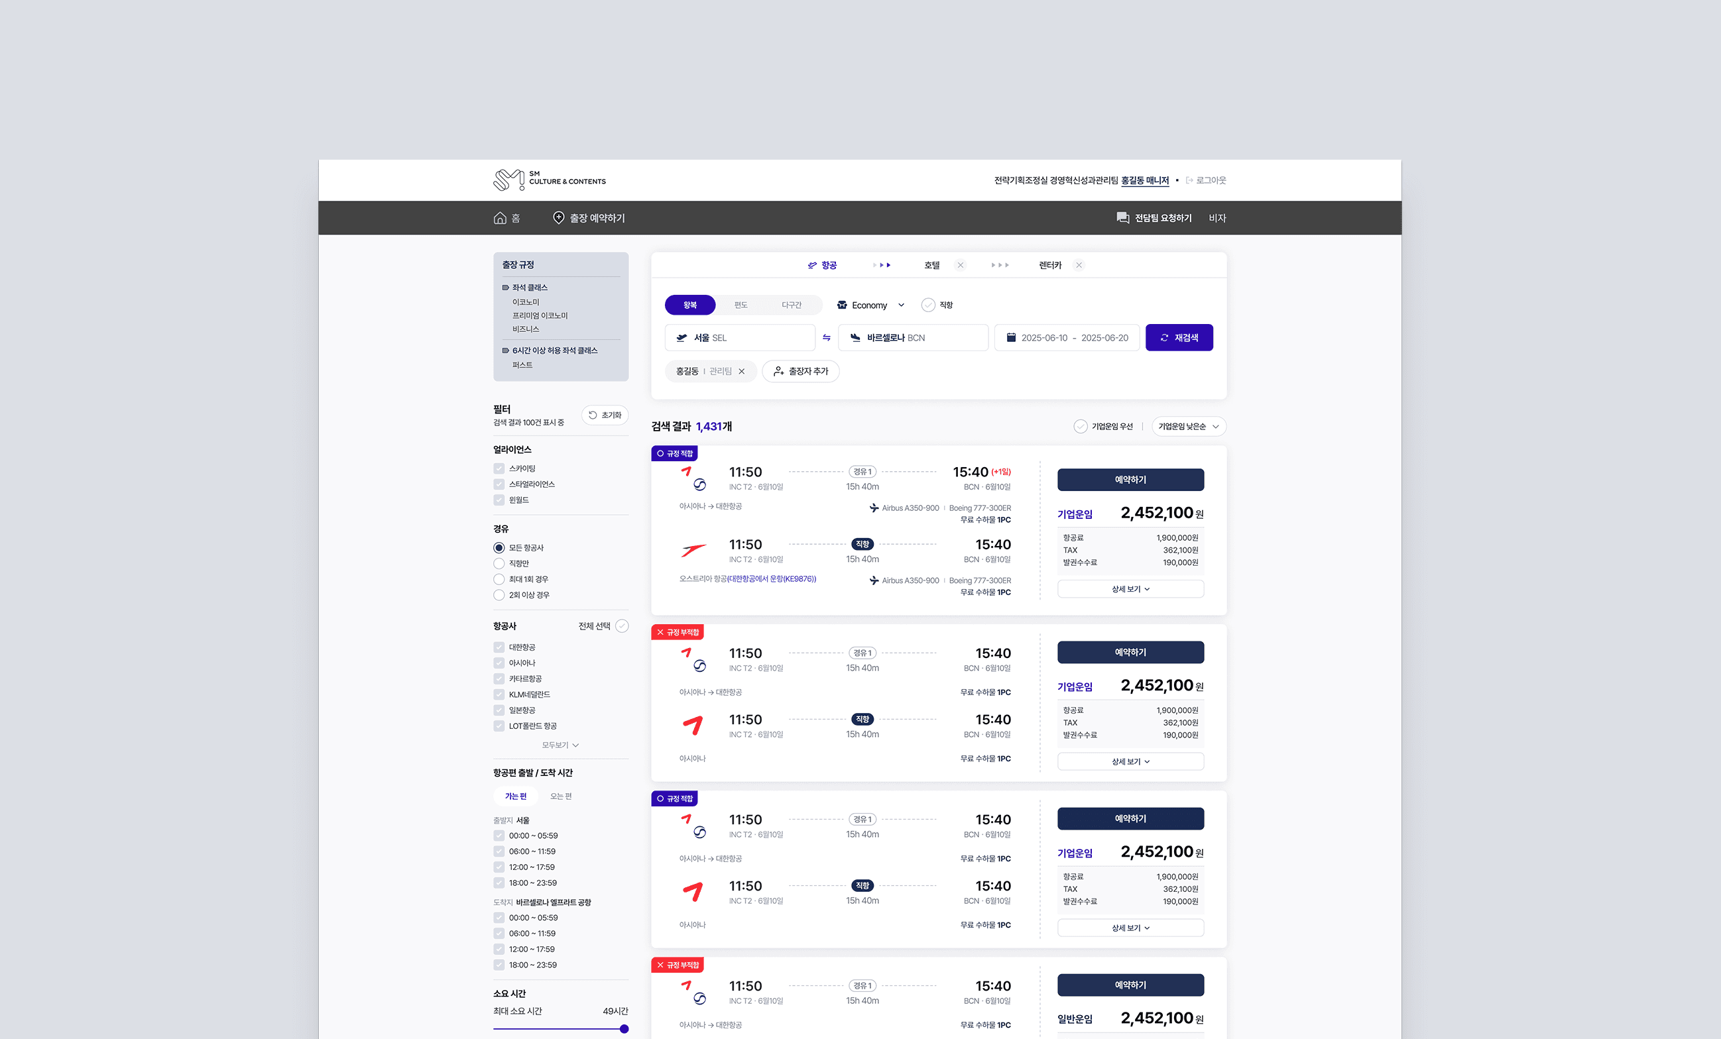Click the 초기화 filter reset button
This screenshot has width=1721, height=1039.
[604, 415]
